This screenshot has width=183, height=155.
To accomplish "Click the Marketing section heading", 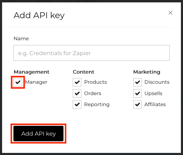I will point(147,72).
